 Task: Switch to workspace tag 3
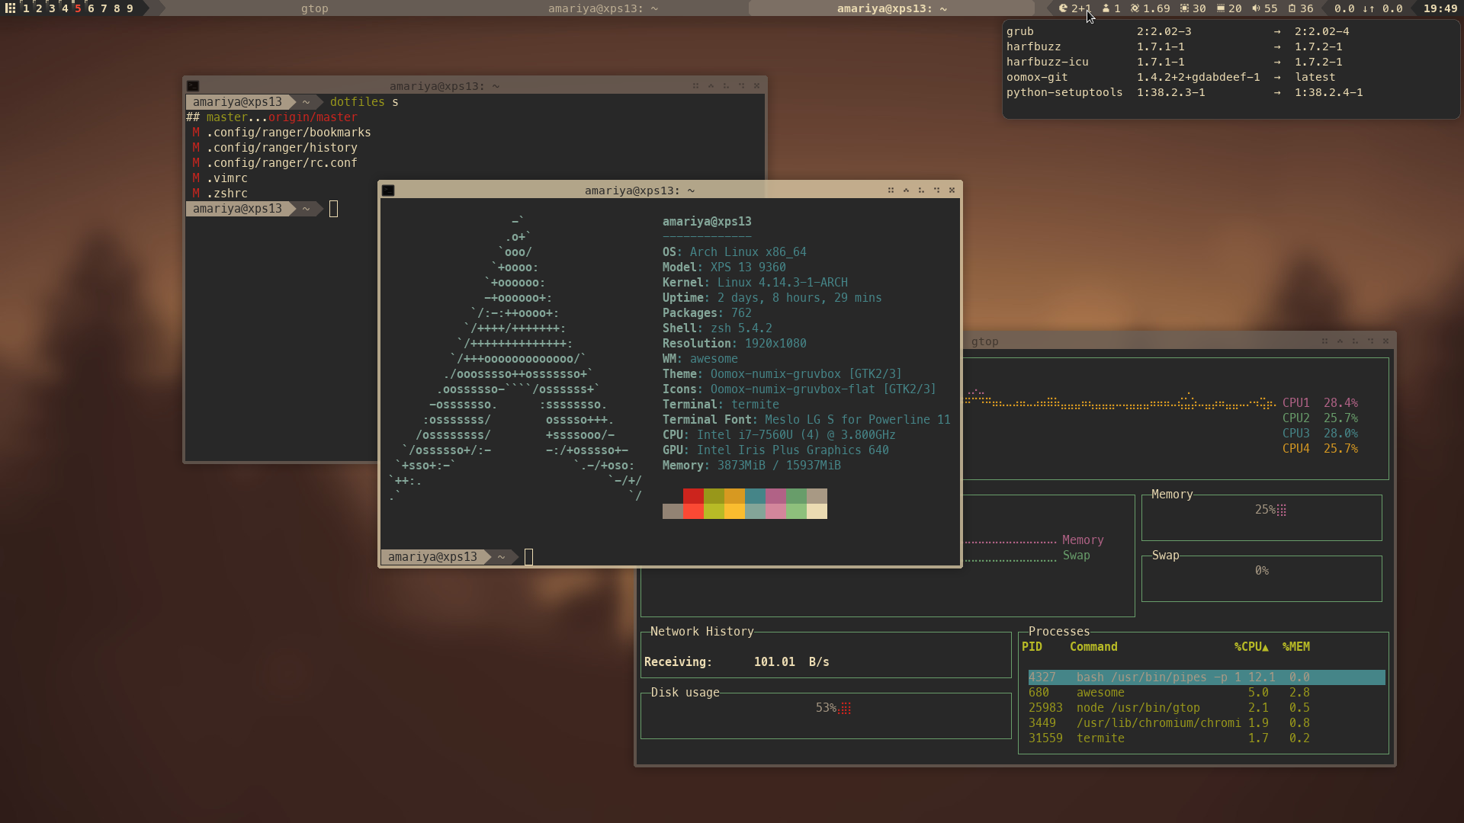pos(52,8)
